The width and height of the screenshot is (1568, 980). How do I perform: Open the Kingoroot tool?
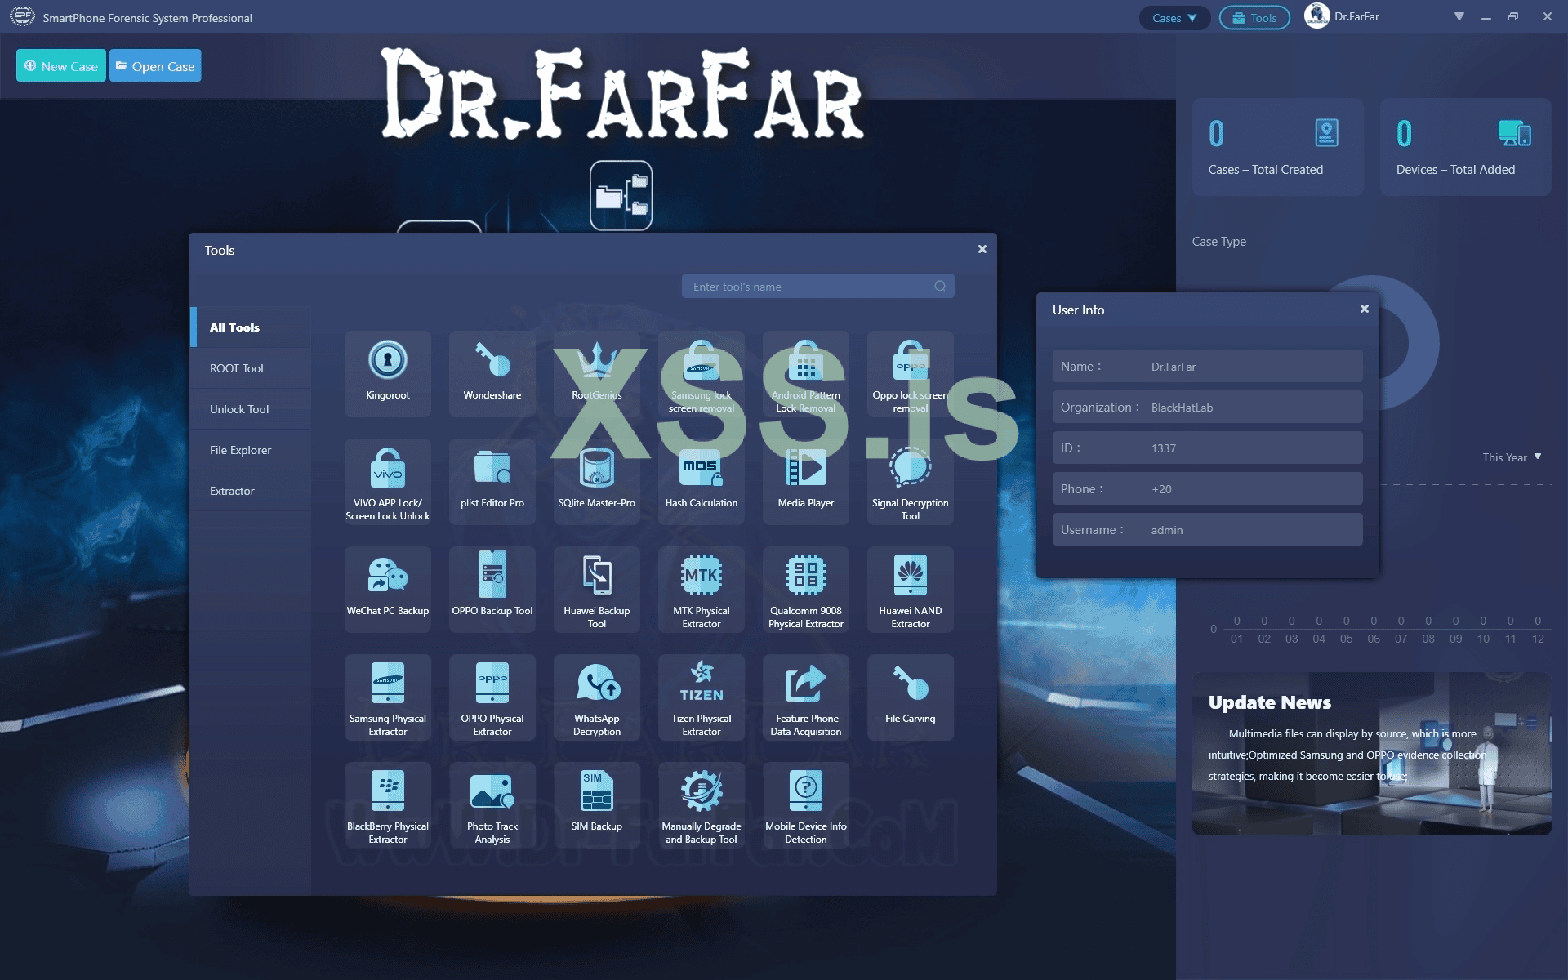click(388, 373)
